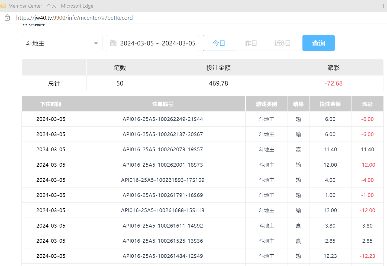Minimize the Member Center window
This screenshot has width=387, height=266.
tap(367, 6)
